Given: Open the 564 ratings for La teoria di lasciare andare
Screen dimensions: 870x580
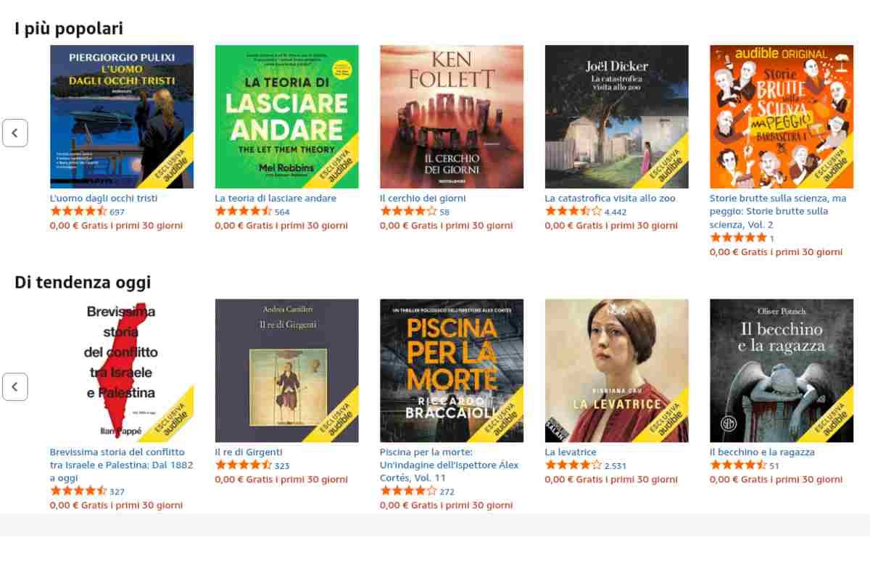Looking at the screenshot, I should click(282, 212).
